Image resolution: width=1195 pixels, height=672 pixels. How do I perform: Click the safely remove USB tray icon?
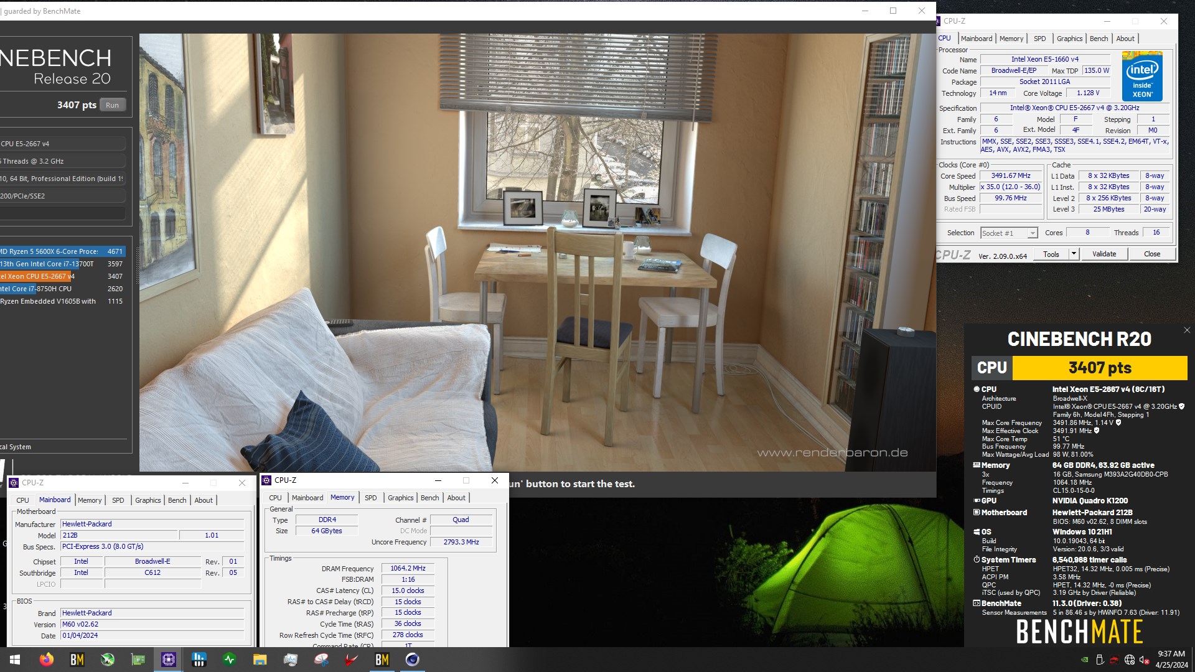click(x=1100, y=660)
